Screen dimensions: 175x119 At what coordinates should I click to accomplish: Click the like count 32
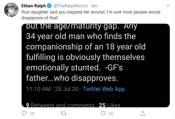click(111, 113)
